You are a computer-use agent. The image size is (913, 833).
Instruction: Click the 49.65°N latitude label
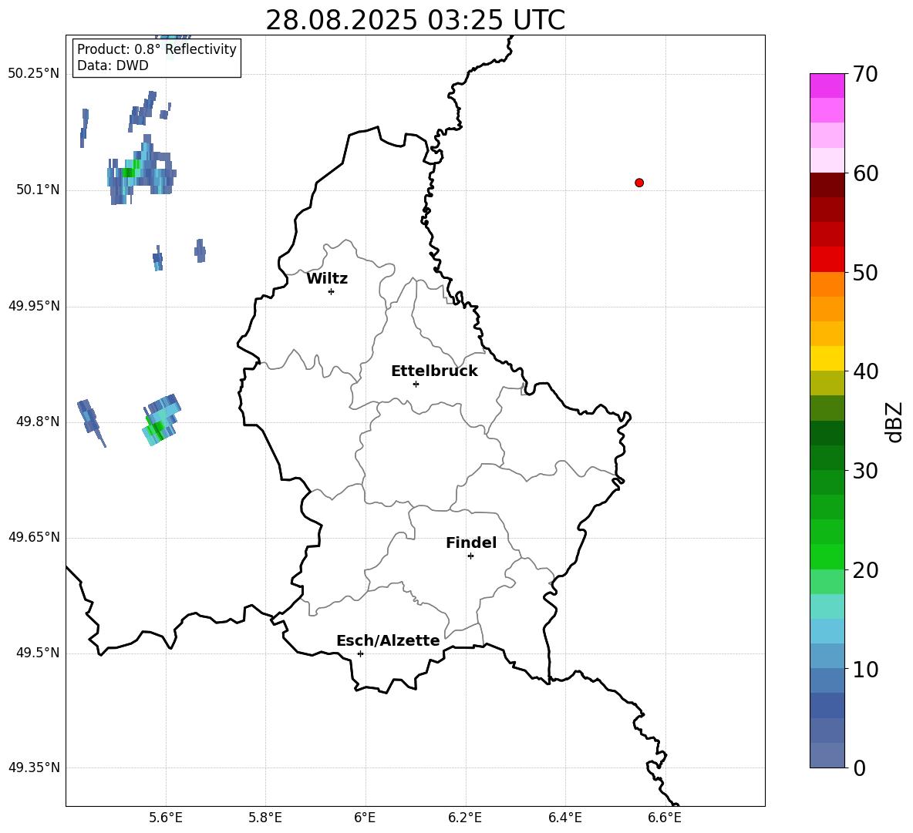point(34,536)
